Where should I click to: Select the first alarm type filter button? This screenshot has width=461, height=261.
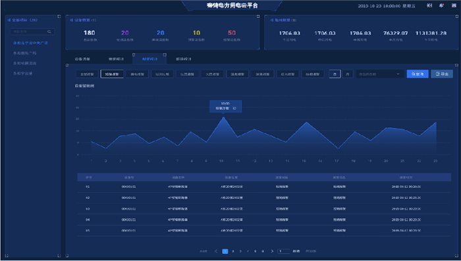[x=87, y=74]
